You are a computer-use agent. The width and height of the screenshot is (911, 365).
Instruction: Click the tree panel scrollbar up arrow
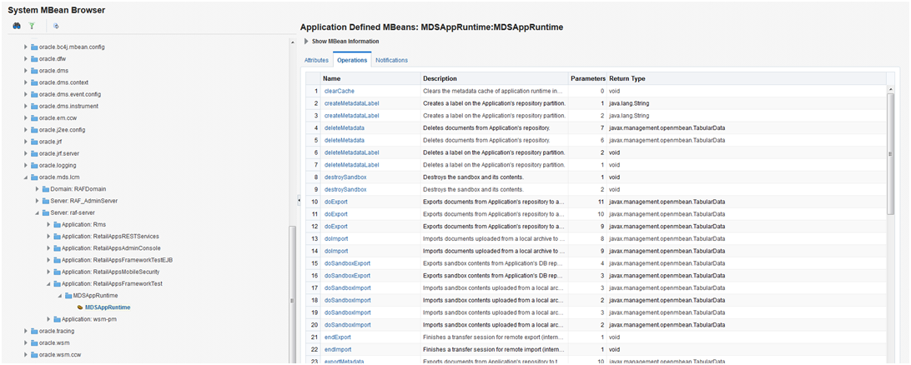292,43
